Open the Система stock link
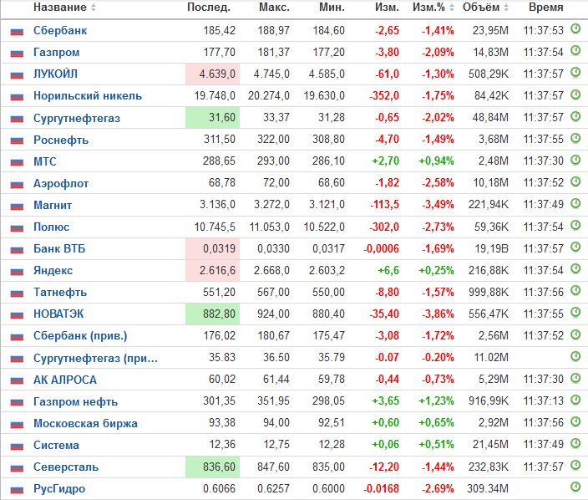 coord(56,445)
